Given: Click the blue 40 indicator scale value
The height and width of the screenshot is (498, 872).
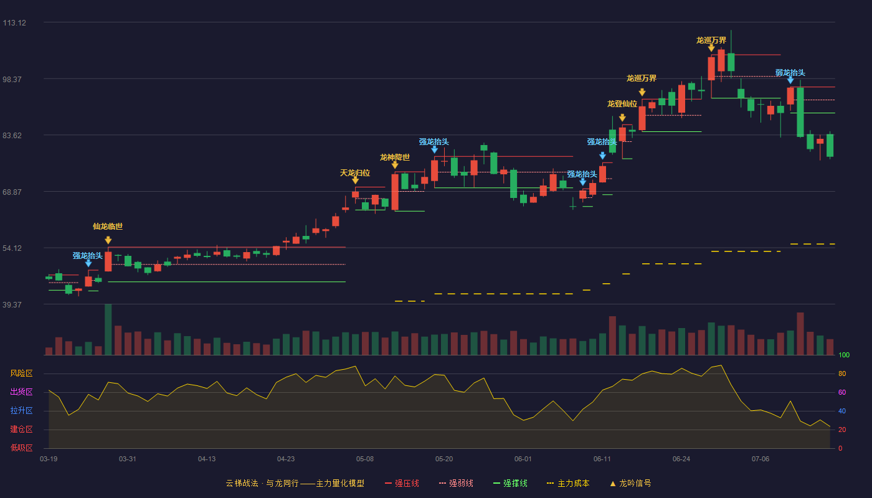Looking at the screenshot, I should click(x=841, y=411).
